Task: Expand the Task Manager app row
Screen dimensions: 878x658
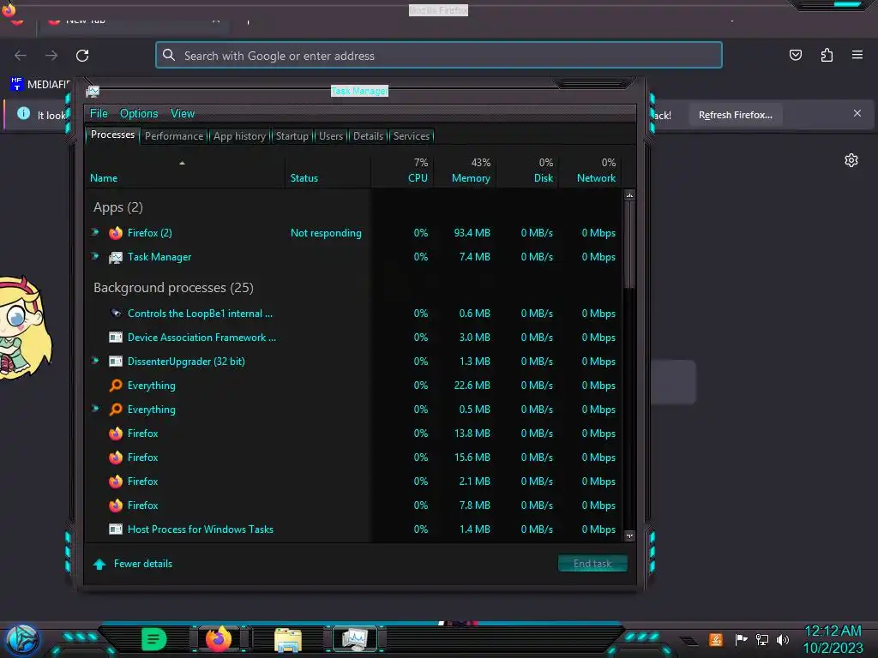Action: point(95,256)
